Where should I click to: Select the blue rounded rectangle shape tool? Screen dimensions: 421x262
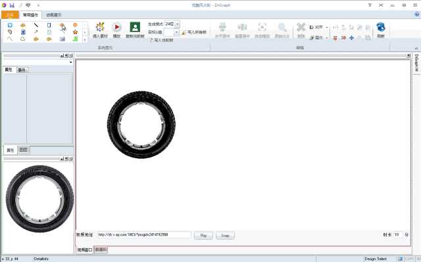coord(10,25)
